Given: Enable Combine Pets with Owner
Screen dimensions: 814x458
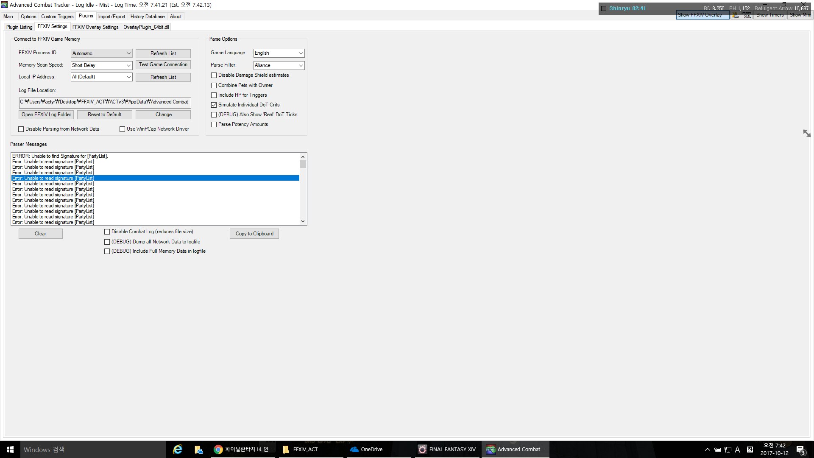Looking at the screenshot, I should coord(214,85).
